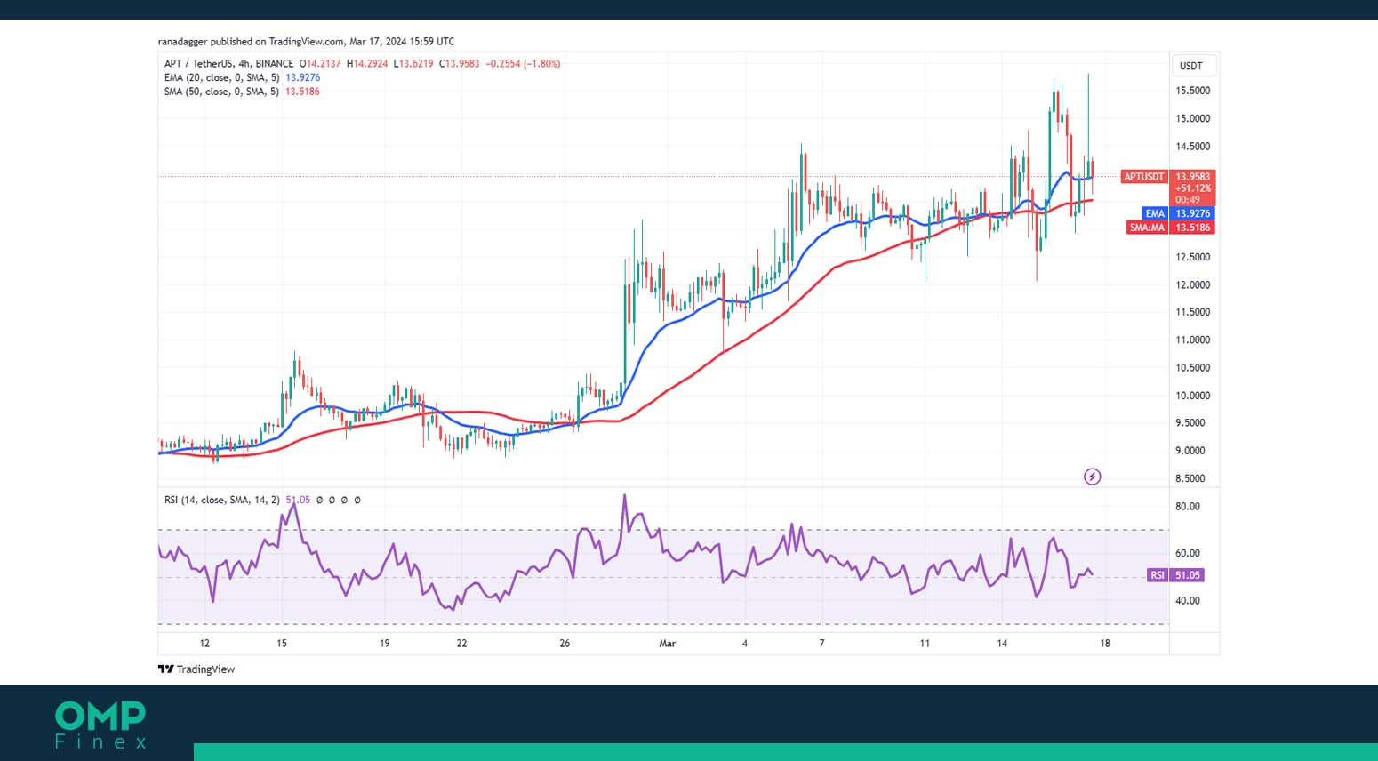Click the 4 date on time axis
Image resolution: width=1378 pixels, height=761 pixels.
point(745,644)
